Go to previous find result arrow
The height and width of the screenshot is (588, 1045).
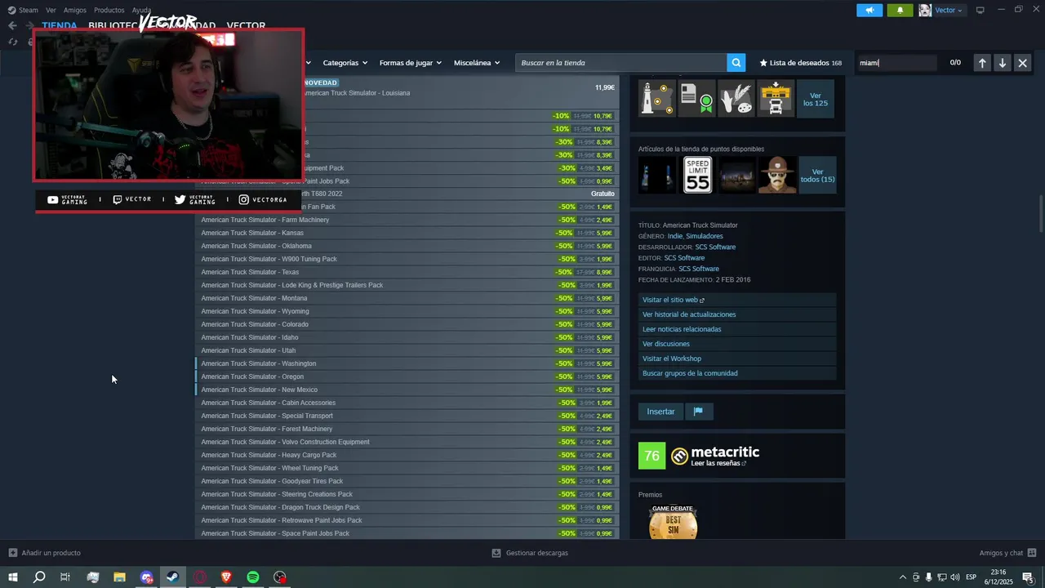point(982,63)
